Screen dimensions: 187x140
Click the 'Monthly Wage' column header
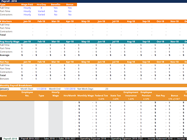(x=85, y=96)
